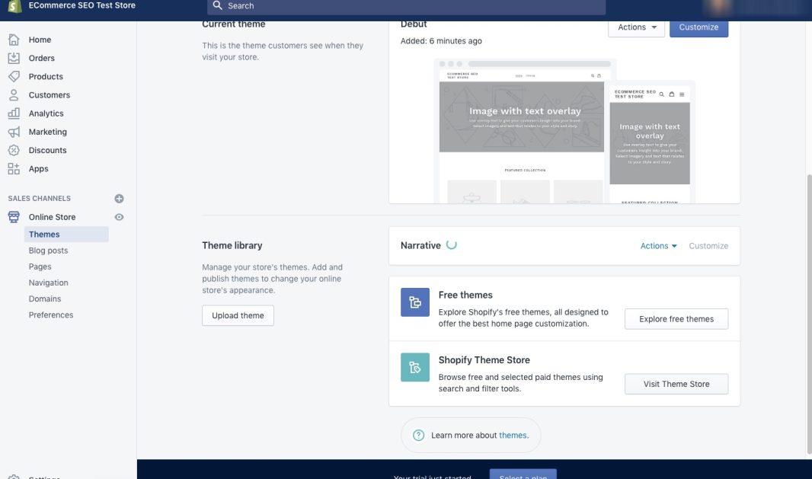Click the Upload theme button
This screenshot has height=479, width=812.
pyautogui.click(x=238, y=315)
